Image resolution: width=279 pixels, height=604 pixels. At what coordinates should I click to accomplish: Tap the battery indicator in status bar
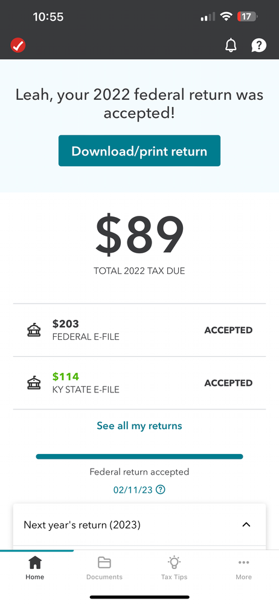[248, 16]
